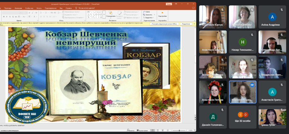The width and height of the screenshot is (289, 134).
Task: Switch to Slide Sorter view in status bar
Action: [158, 130]
